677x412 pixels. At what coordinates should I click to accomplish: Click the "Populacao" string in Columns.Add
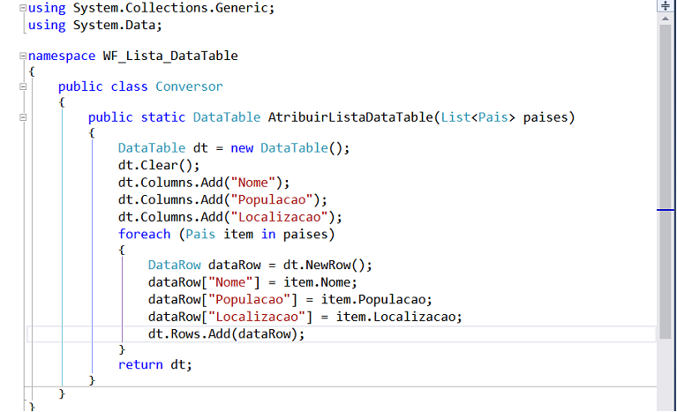[x=272, y=199]
